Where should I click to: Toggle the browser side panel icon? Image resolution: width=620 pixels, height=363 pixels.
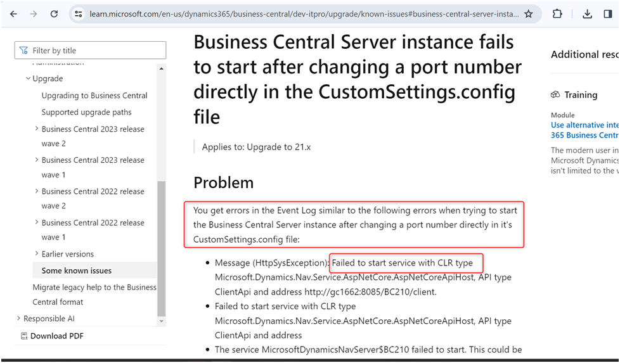tap(608, 14)
